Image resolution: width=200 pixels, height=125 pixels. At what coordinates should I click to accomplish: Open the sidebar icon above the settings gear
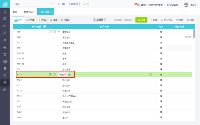click(x=5, y=76)
